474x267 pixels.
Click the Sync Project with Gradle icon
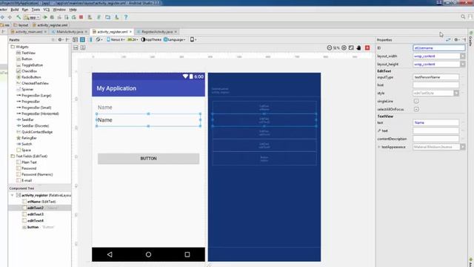click(x=99, y=17)
